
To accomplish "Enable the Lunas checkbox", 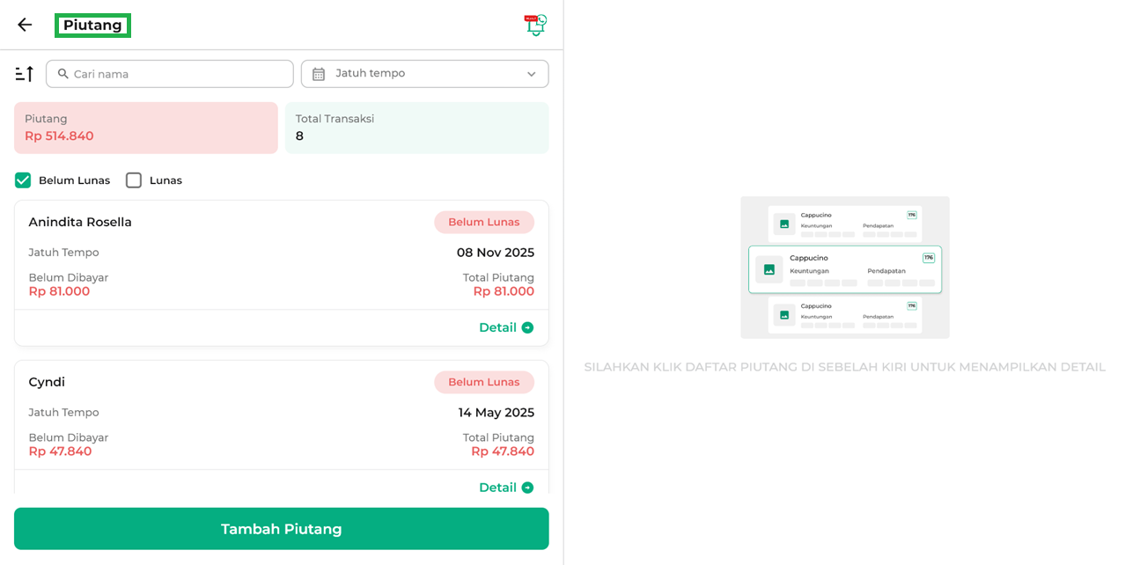I will tap(134, 180).
